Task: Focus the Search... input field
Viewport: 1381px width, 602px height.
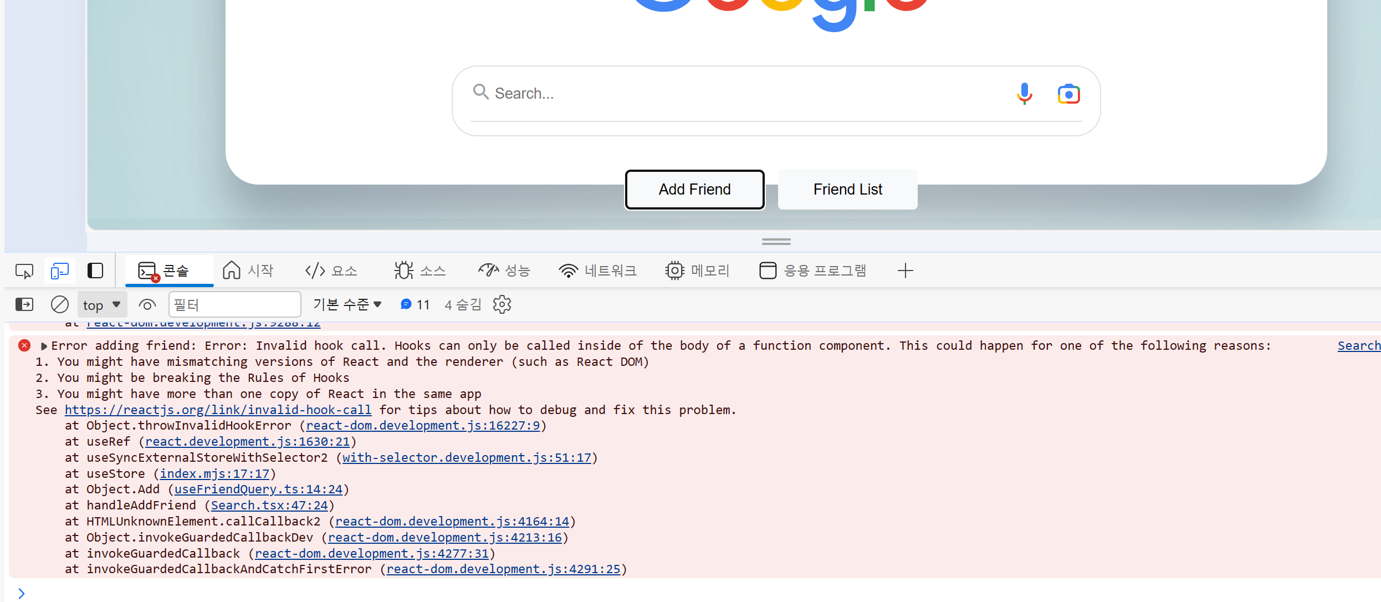Action: point(748,94)
